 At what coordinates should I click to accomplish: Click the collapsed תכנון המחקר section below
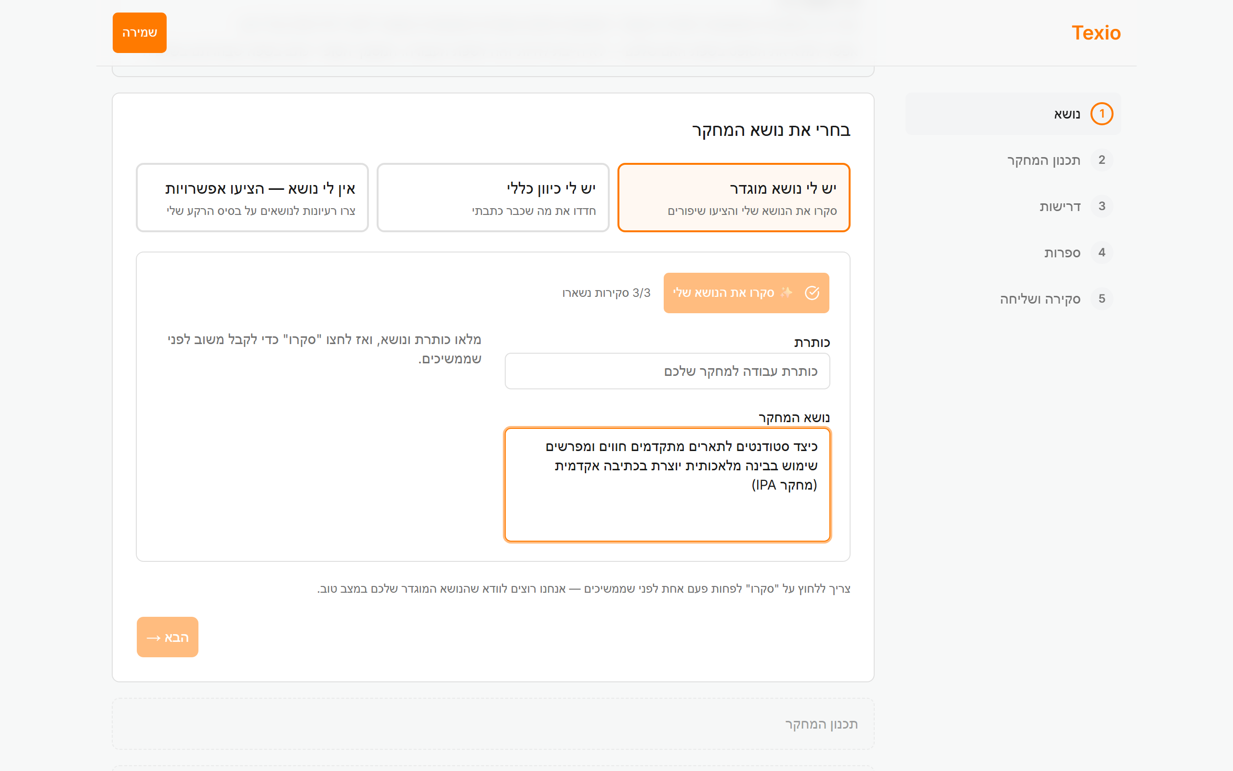coord(493,724)
